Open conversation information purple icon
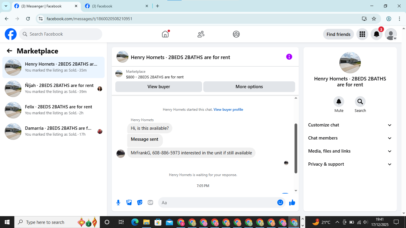 coord(289,57)
